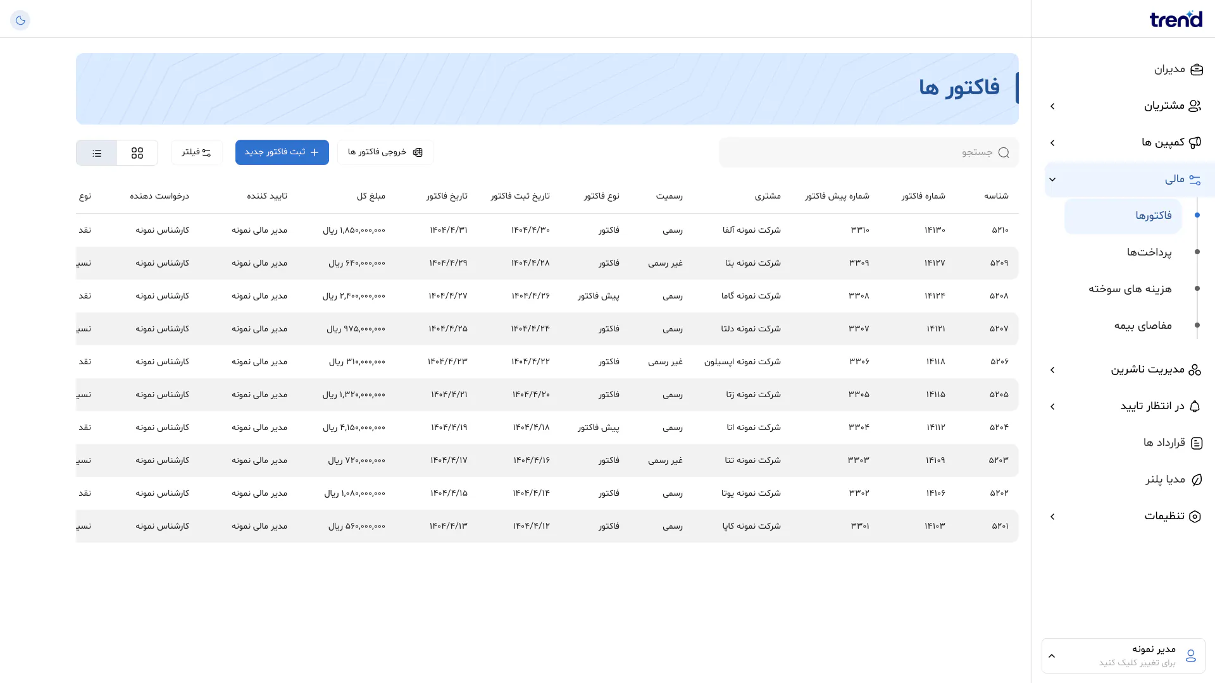The height and width of the screenshot is (683, 1215).
Task: Switch to list view layout
Action: coord(97,153)
